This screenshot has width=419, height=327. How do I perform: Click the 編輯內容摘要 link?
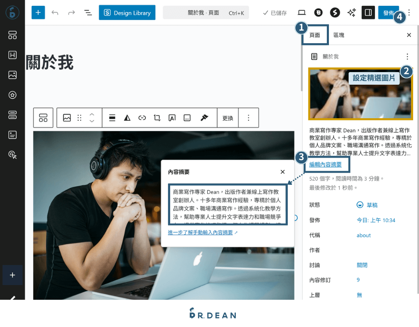click(x=325, y=164)
